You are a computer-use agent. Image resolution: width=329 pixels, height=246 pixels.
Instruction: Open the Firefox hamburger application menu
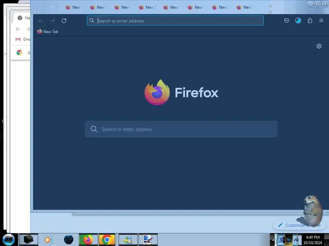[321, 20]
